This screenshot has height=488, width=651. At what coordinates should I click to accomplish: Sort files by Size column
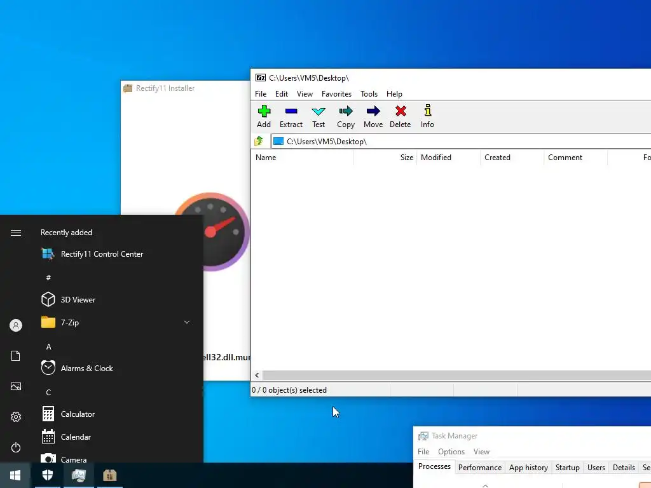point(385,158)
